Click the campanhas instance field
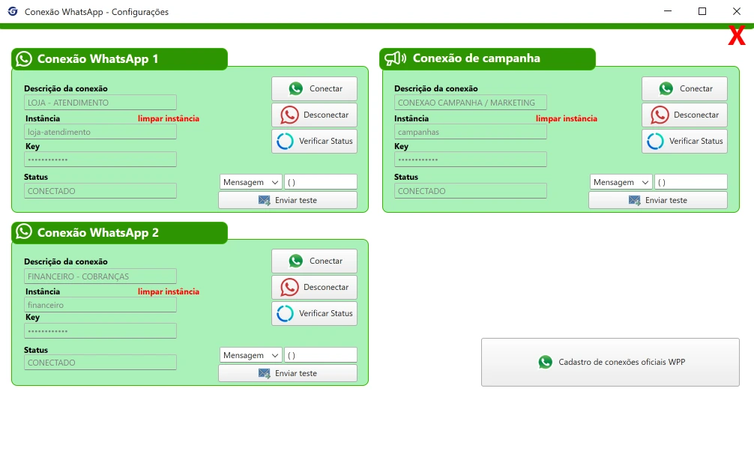The height and width of the screenshot is (460, 754). [470, 132]
